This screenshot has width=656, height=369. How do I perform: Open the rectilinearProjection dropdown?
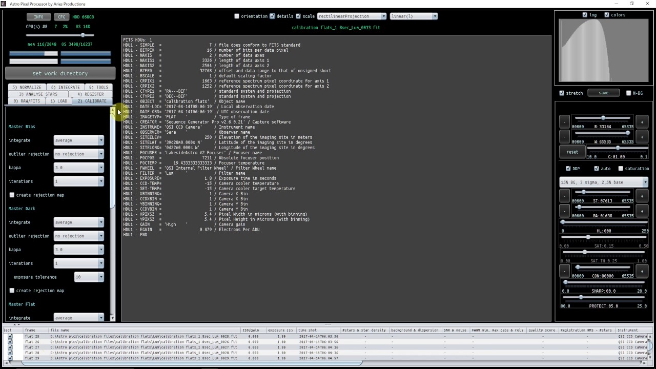[x=352, y=16]
